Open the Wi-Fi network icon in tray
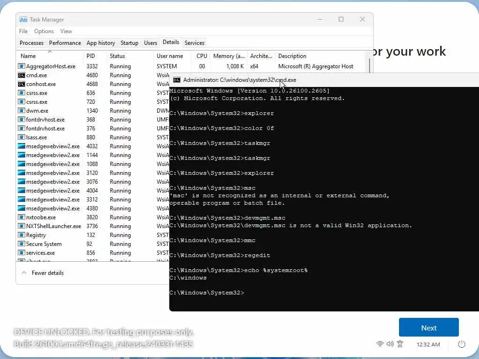This screenshot has height=359, width=479. click(x=380, y=344)
